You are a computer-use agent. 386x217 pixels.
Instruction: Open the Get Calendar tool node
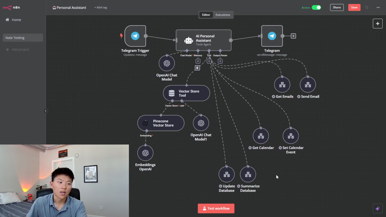coord(261,136)
